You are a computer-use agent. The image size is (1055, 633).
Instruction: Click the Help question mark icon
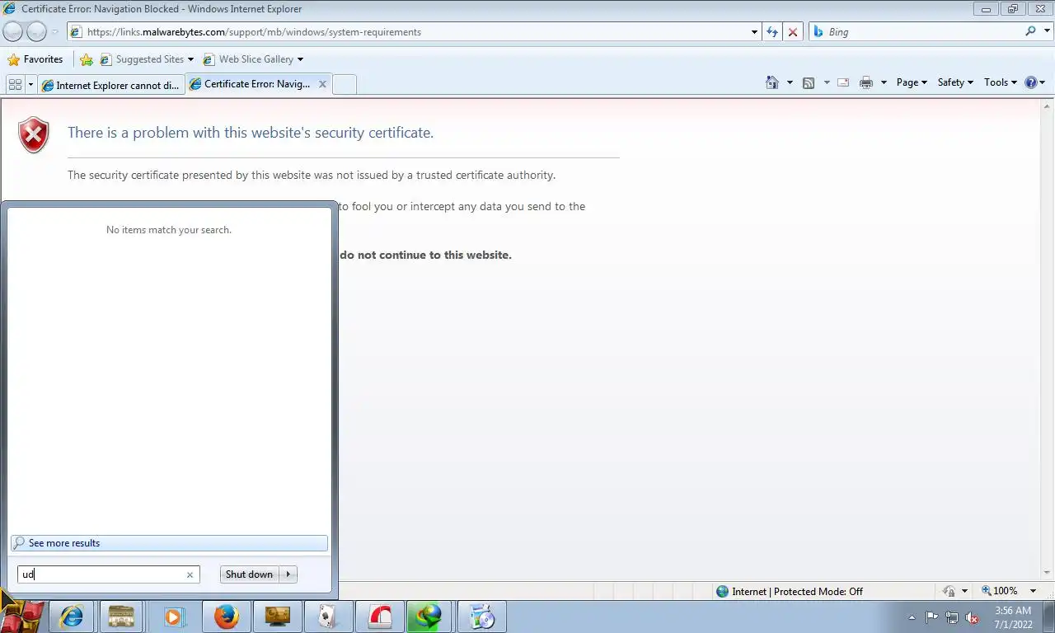pos(1030,82)
